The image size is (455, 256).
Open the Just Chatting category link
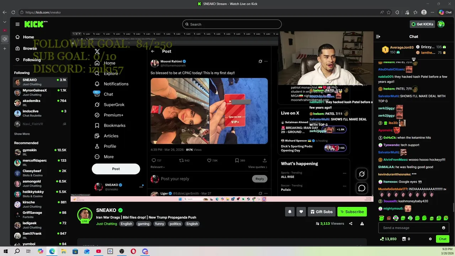106,224
